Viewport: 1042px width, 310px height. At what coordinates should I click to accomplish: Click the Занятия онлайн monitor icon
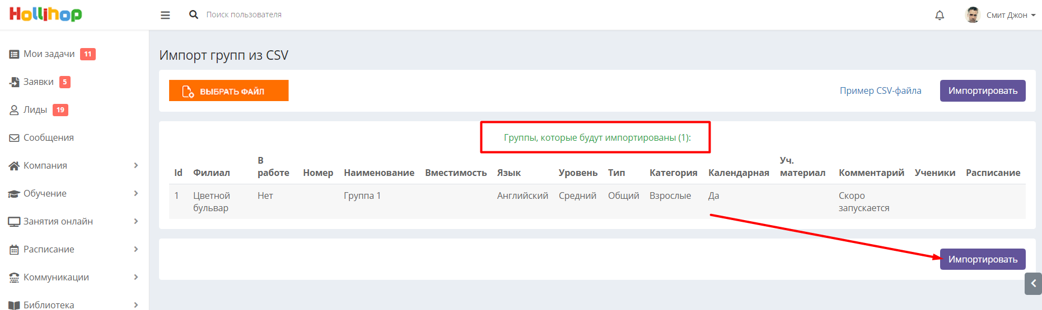[x=15, y=222]
